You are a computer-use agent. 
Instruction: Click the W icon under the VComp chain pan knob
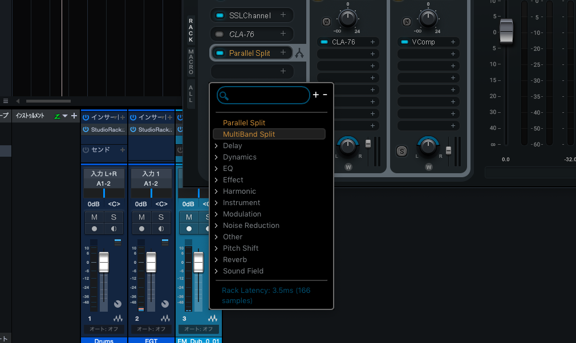click(x=429, y=168)
